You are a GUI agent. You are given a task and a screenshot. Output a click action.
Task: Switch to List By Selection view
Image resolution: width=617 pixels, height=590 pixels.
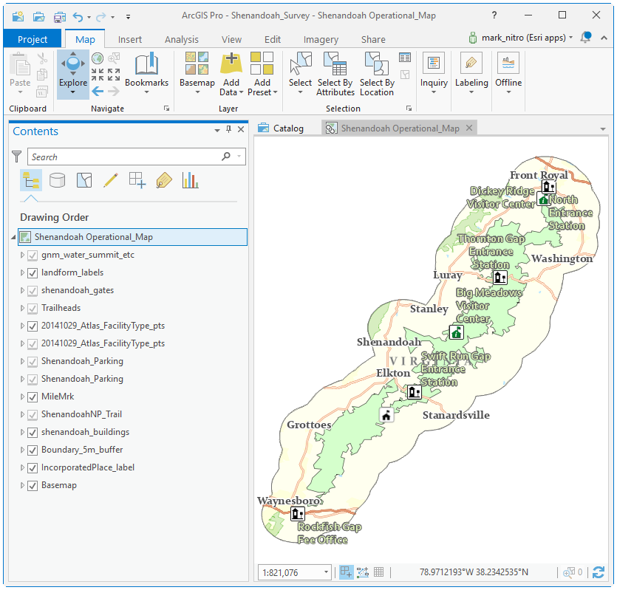click(x=84, y=180)
